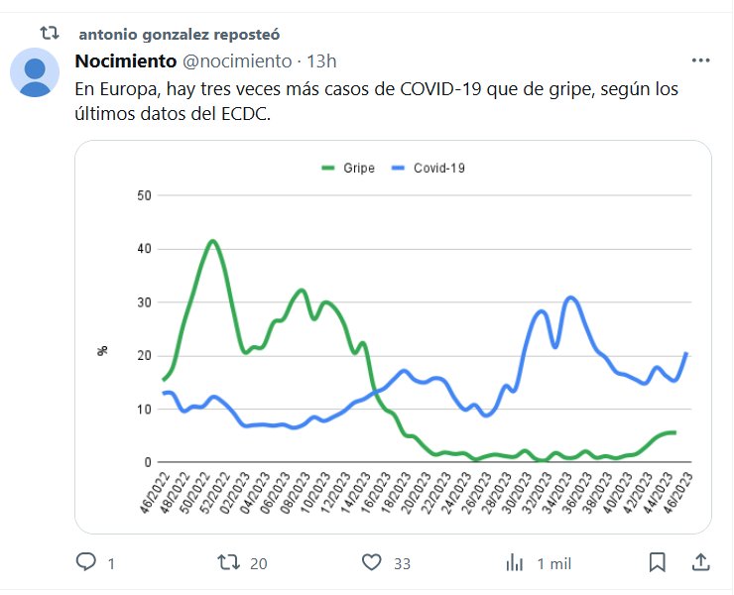Image resolution: width=734 pixels, height=595 pixels.
Task: Click the share upload icon
Action: pos(700,562)
